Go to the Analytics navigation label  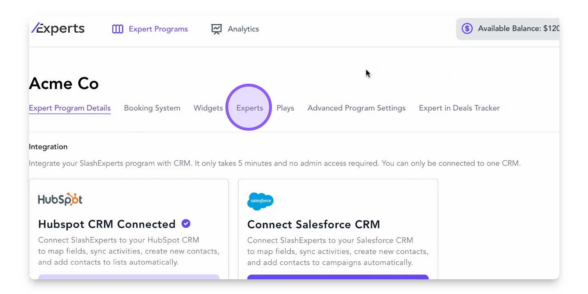(x=243, y=29)
